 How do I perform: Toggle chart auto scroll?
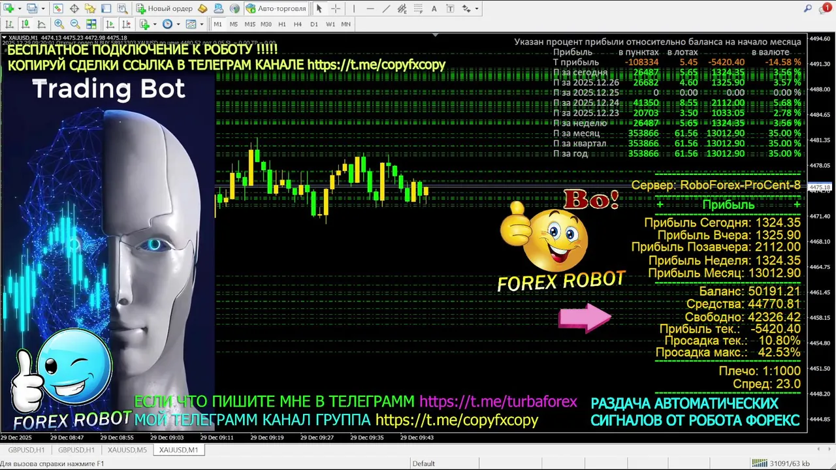click(110, 24)
